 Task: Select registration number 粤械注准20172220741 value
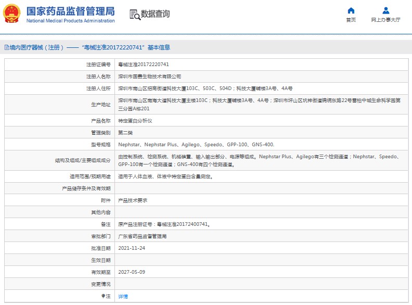coord(144,65)
